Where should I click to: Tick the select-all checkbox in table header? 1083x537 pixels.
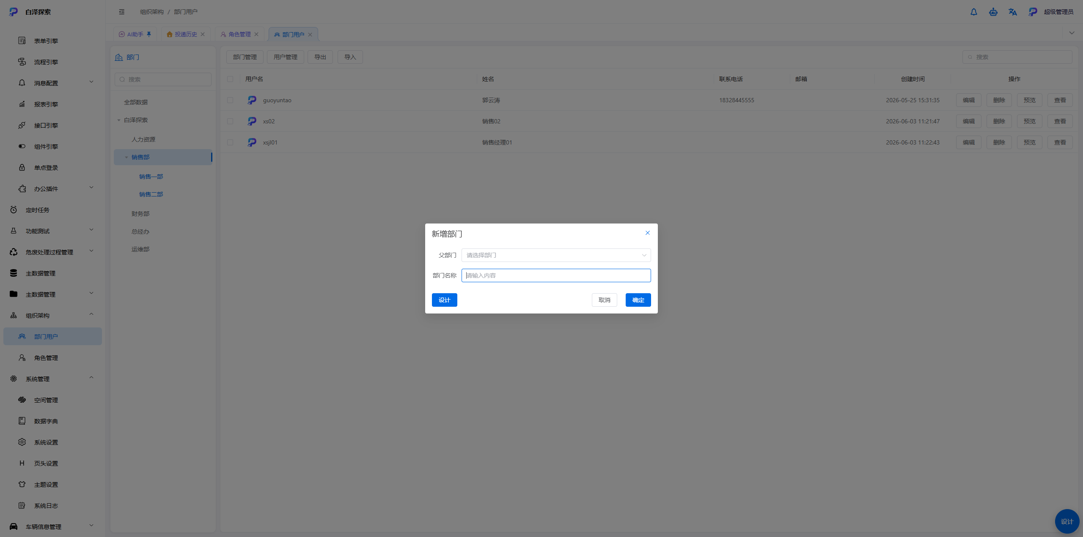230,79
